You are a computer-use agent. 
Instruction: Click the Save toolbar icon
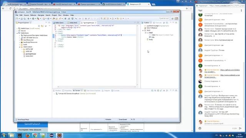pos(22,19)
